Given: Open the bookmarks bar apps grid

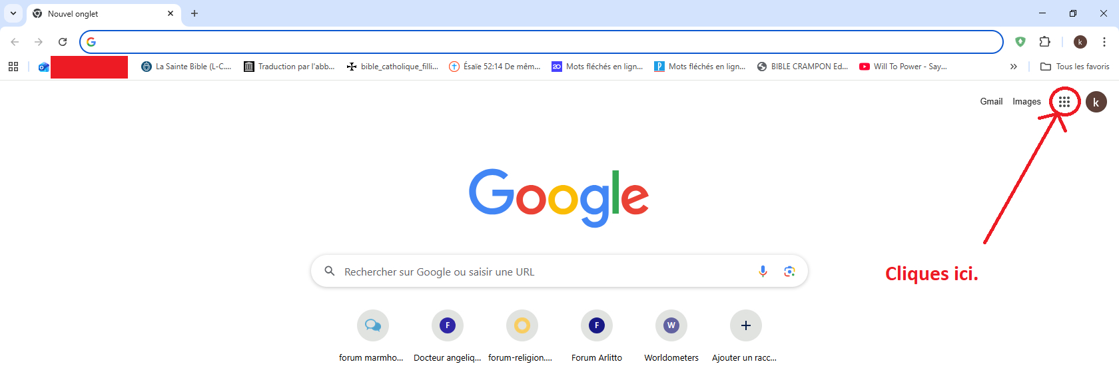Looking at the screenshot, I should [13, 67].
